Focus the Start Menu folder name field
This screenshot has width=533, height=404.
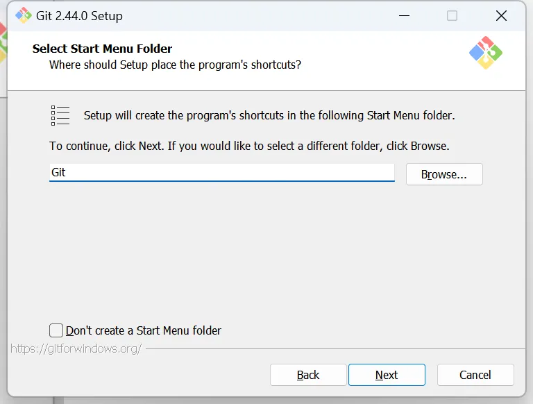(x=222, y=172)
